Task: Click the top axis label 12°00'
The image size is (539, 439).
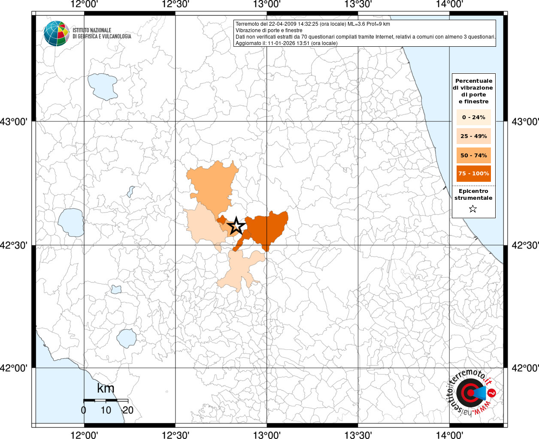Action: click(x=84, y=4)
